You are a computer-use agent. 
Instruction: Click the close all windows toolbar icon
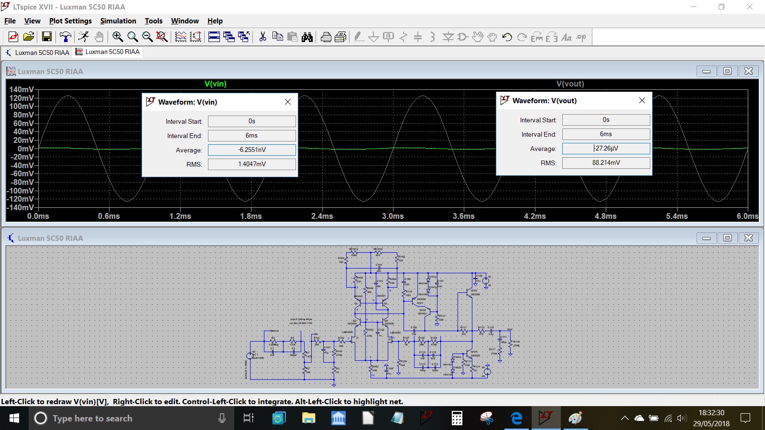[244, 37]
